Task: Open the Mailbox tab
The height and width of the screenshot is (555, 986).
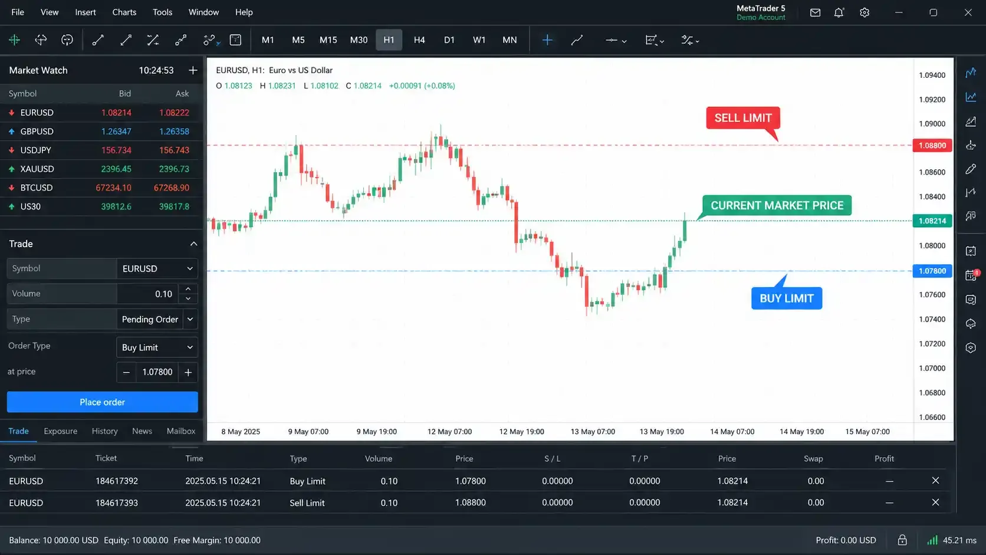Action: pyautogui.click(x=181, y=431)
